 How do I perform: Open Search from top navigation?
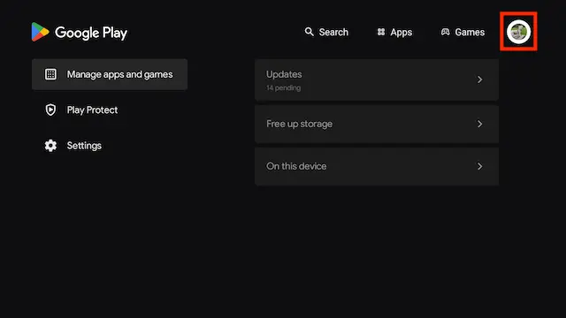click(326, 32)
